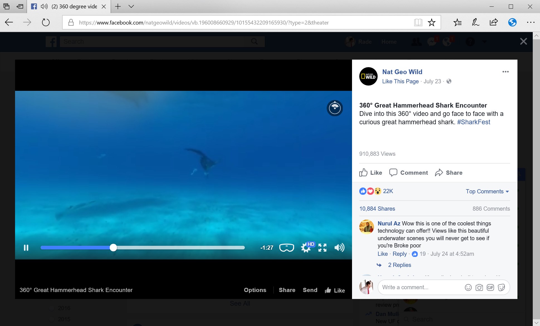
Task: Expand Top Comments sorting dropdown
Action: click(x=488, y=191)
